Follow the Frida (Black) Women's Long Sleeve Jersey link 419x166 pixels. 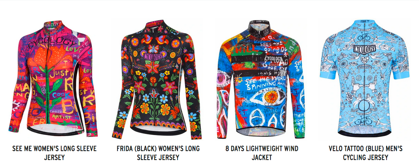[158, 153]
